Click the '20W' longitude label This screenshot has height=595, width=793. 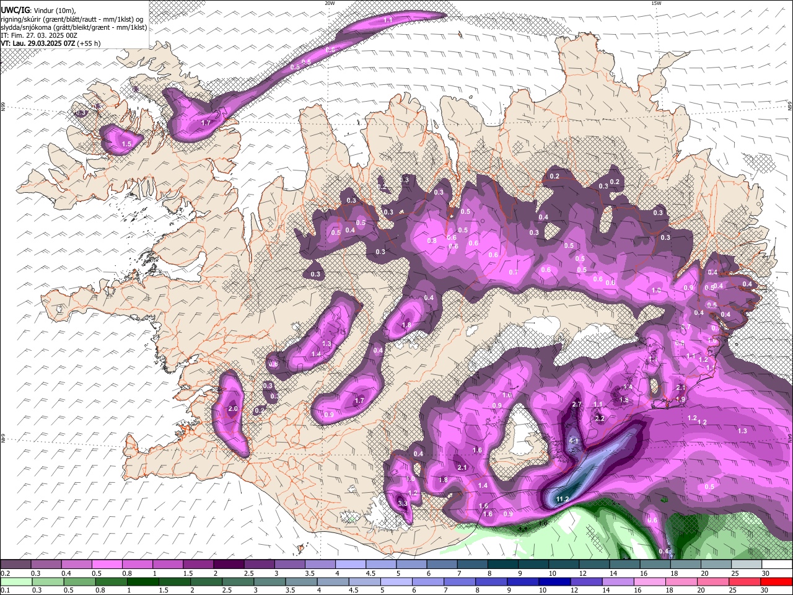330,3
